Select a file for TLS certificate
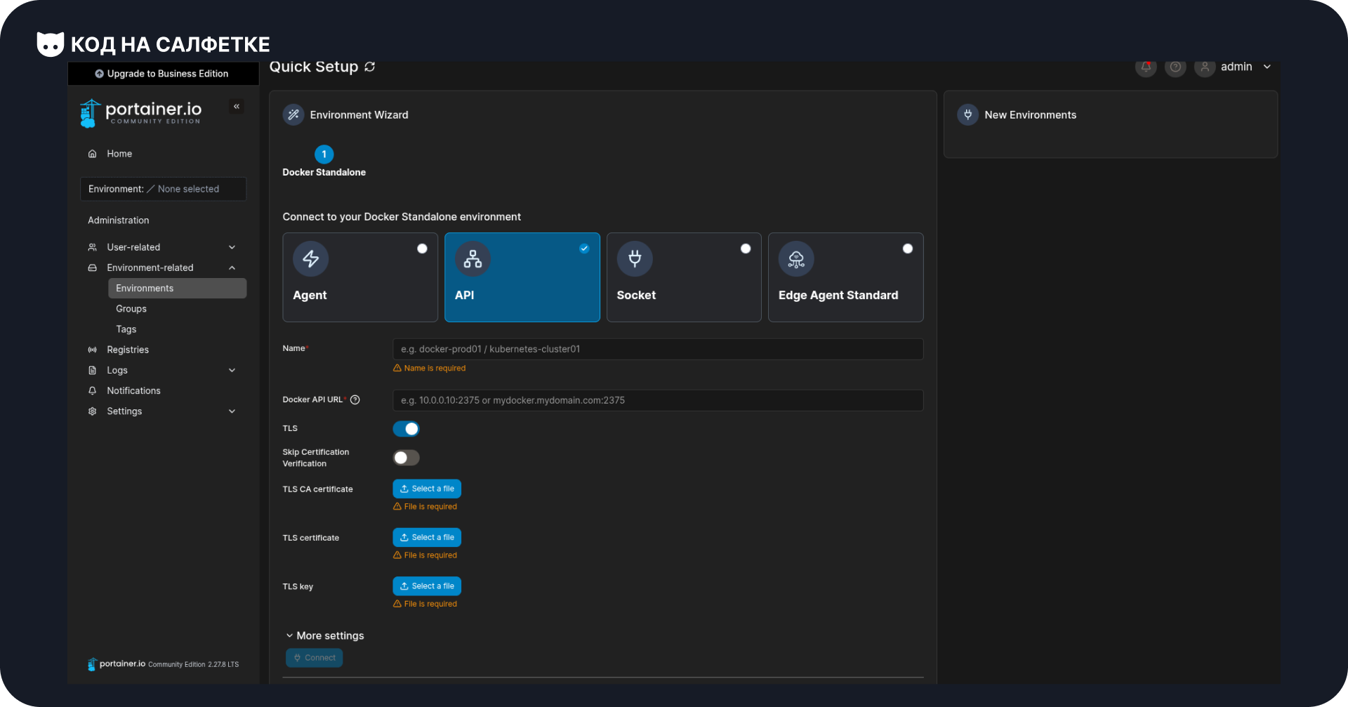 pyautogui.click(x=427, y=537)
